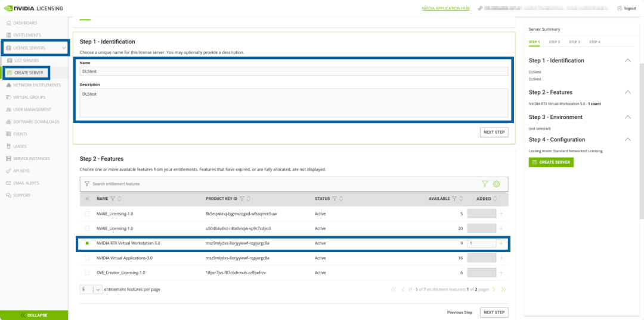The image size is (644, 320).
Task: Select Create Server in sidebar
Action: (26, 73)
